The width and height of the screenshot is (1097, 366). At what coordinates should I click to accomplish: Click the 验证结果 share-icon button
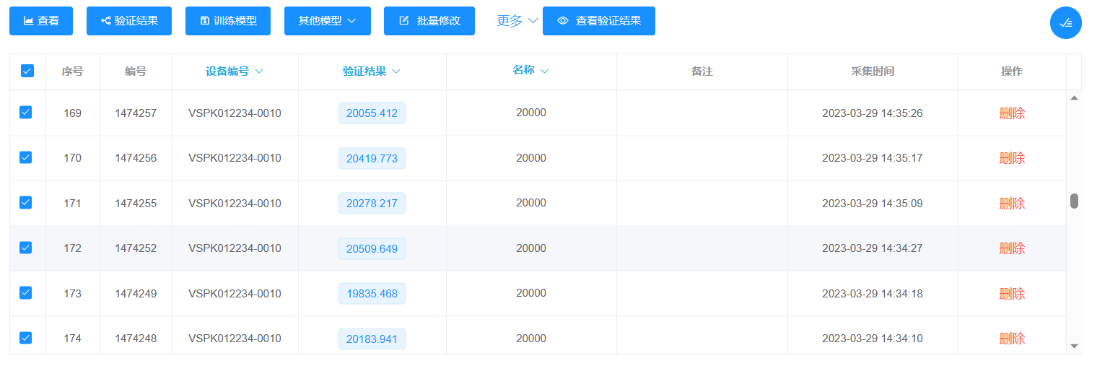128,21
